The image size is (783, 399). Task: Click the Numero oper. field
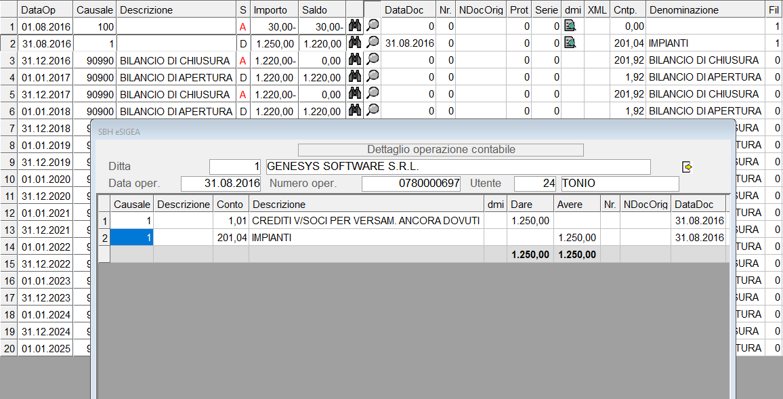[411, 184]
